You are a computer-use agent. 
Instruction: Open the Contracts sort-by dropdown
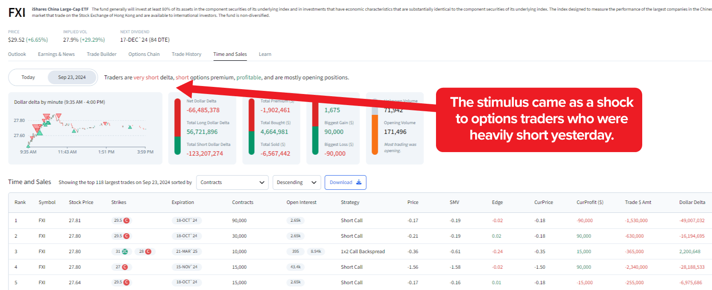click(232, 182)
